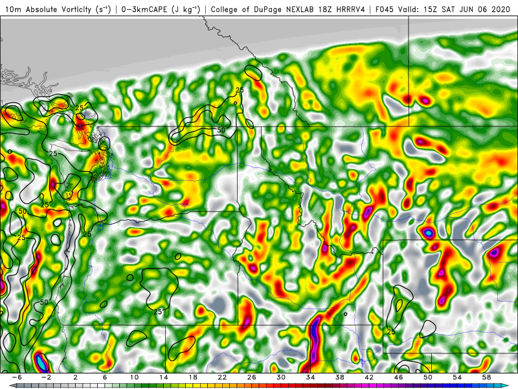
Task: Click the '-2' color scale label
Action: 46,377
